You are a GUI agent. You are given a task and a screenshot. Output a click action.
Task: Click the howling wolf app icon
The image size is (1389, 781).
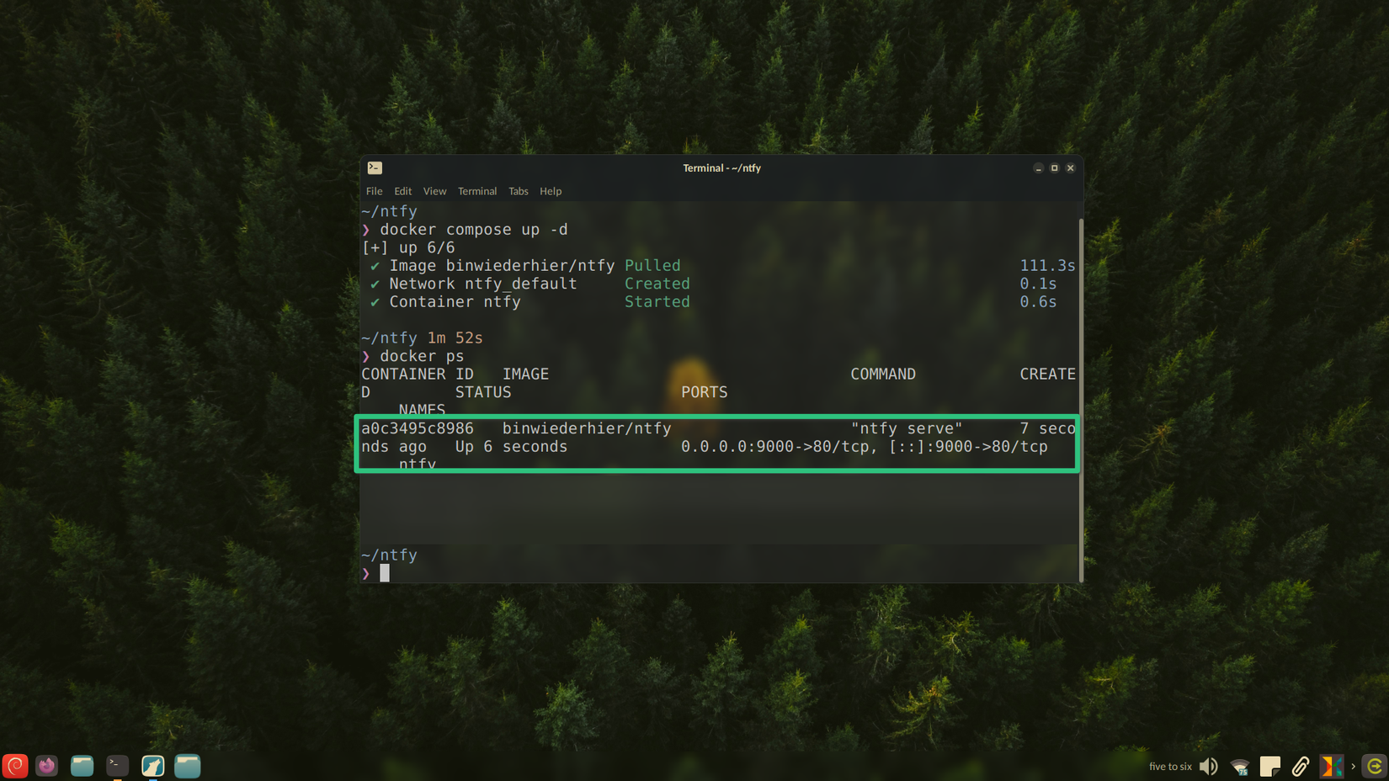(x=152, y=766)
